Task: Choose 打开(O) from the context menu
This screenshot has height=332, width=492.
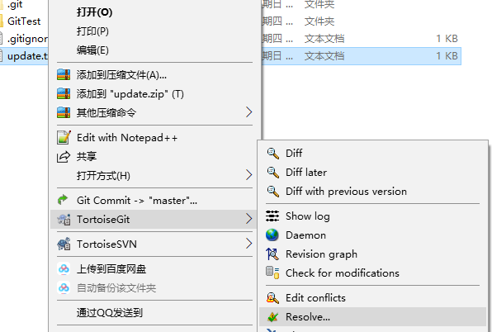Action: pyautogui.click(x=94, y=12)
